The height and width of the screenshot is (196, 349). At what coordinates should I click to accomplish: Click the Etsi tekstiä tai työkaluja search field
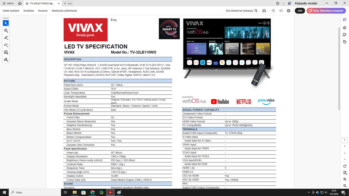(241, 11)
